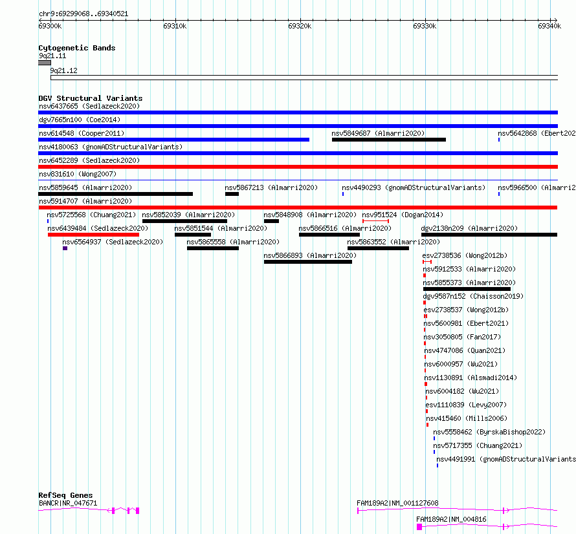Select the nsv5848908 (Almarri2020) label
Image resolution: width=576 pixels, height=534 pixels.
coord(310,215)
